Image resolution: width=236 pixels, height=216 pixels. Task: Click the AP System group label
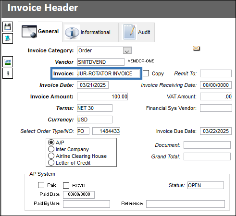coord(42,174)
